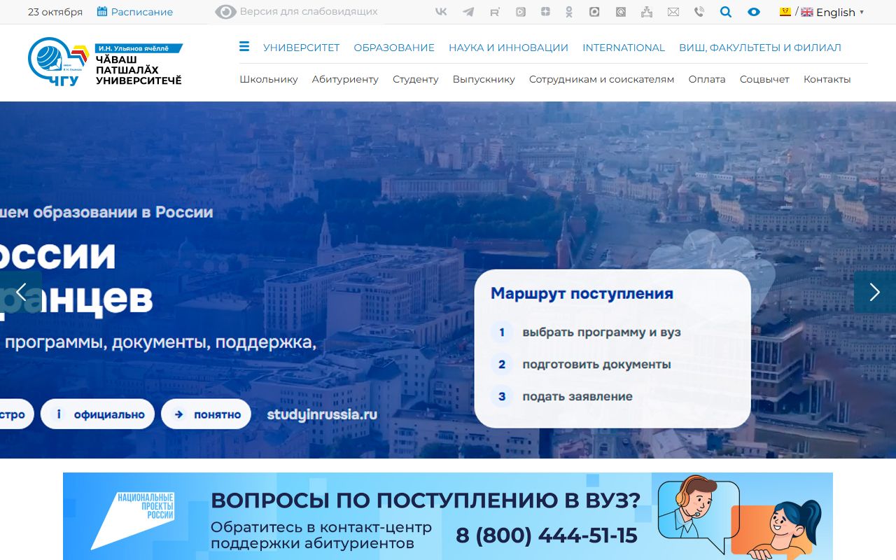896x560 pixels.
Task: Show the next slide with the right arrow
Action: click(x=875, y=292)
